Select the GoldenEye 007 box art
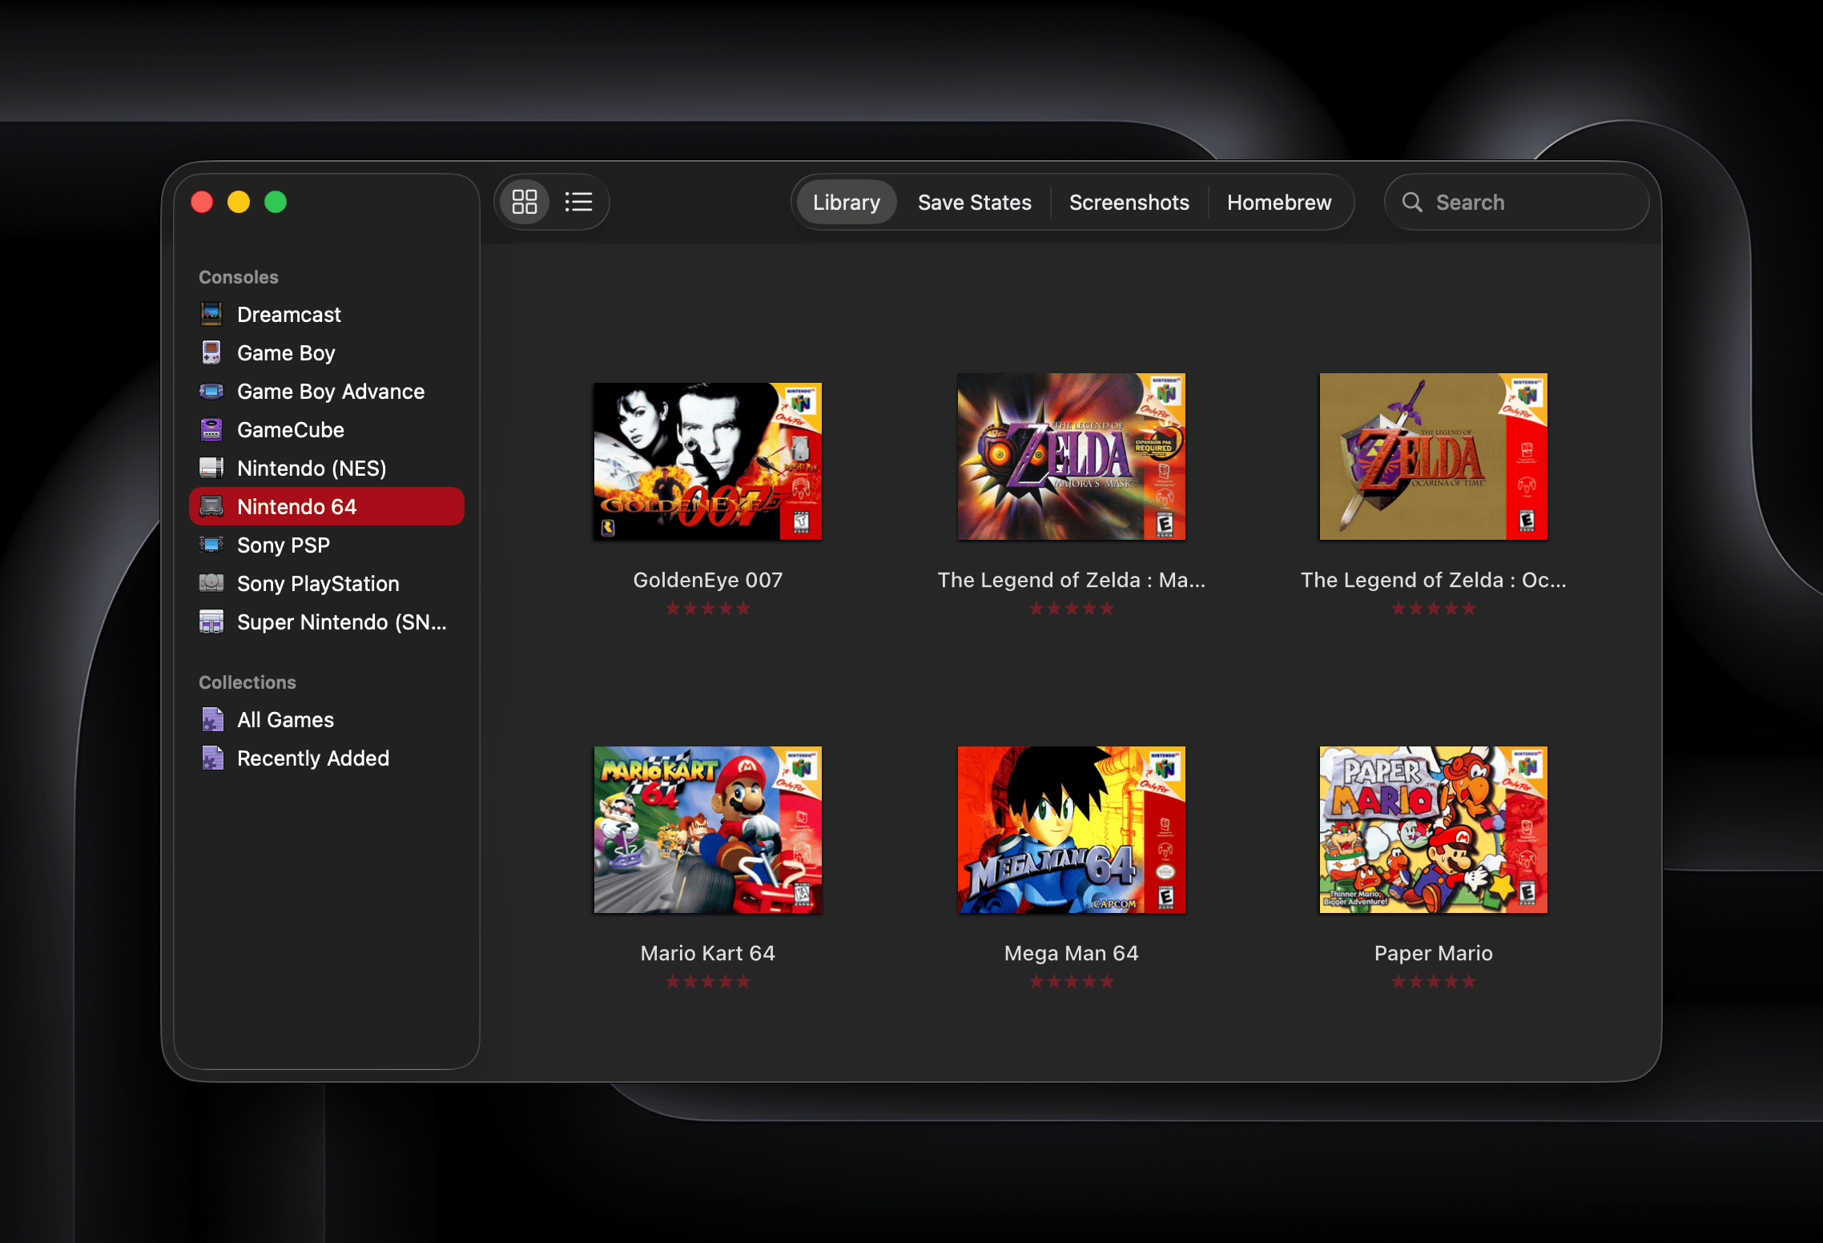This screenshot has height=1243, width=1823. coord(708,461)
